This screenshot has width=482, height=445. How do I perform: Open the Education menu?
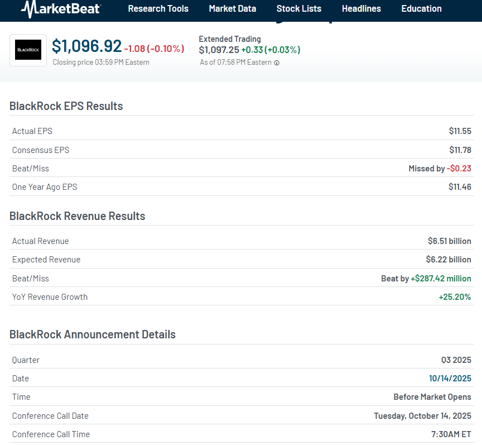tap(421, 8)
